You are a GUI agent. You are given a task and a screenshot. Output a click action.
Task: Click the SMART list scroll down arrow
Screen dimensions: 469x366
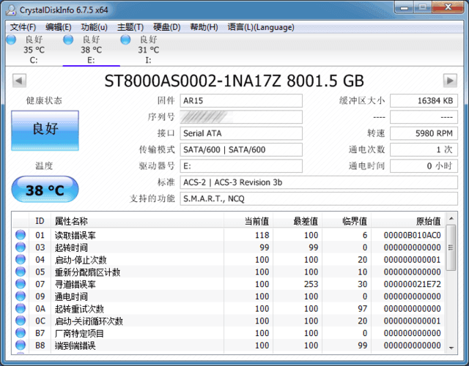point(451,348)
